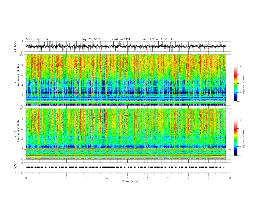
Task: Click the ch.2 spectrogram panel
Action: (126, 134)
